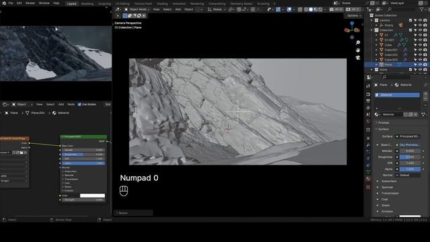Click the Blender logo in the menu bar
Viewport: 430px width, 242px height.
coord(3,3)
